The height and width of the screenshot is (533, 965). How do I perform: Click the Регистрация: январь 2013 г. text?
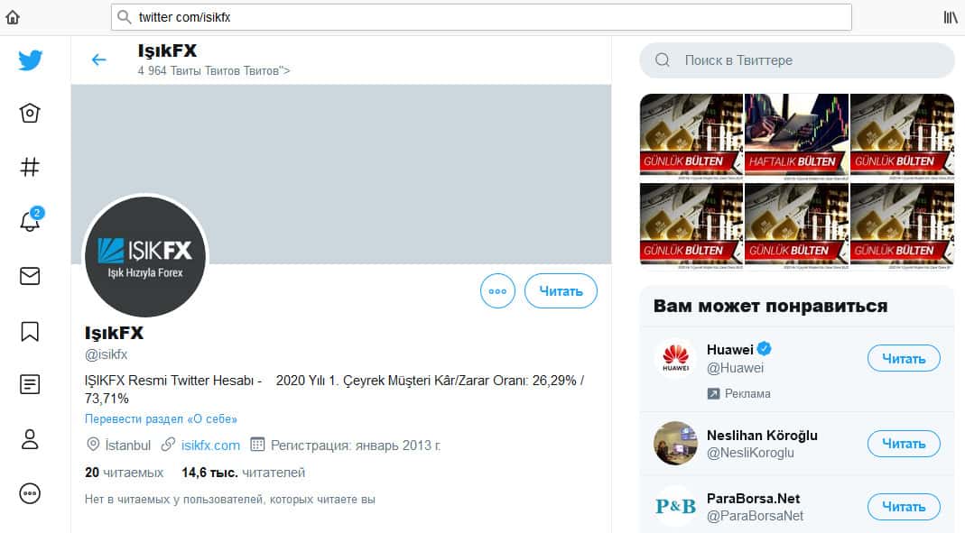[356, 446]
